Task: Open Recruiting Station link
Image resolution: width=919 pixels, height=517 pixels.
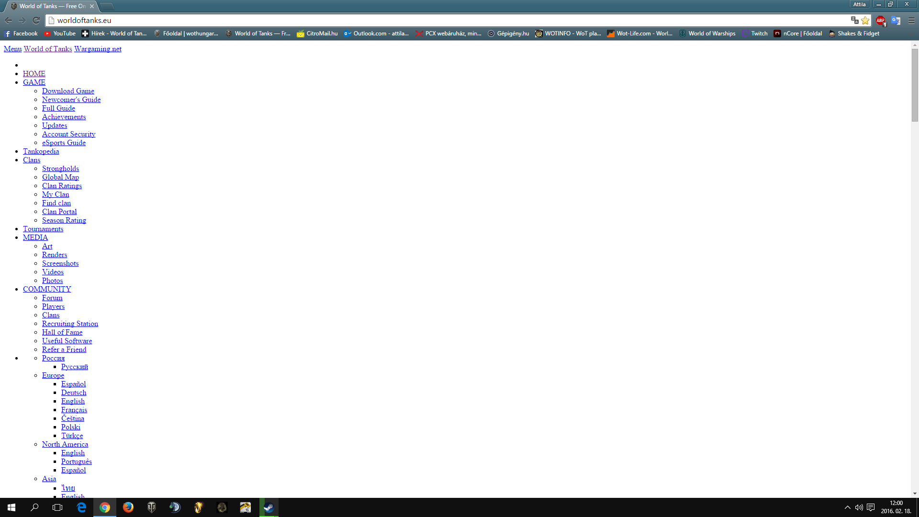Action: 70,324
